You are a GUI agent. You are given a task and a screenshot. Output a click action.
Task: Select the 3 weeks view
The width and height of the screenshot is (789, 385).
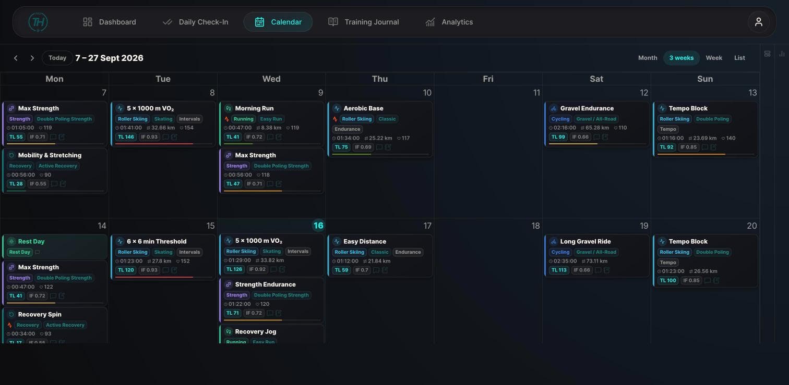pos(682,58)
